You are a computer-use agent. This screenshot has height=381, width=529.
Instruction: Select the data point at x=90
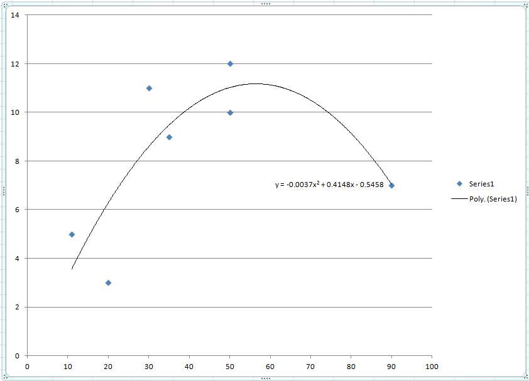391,185
